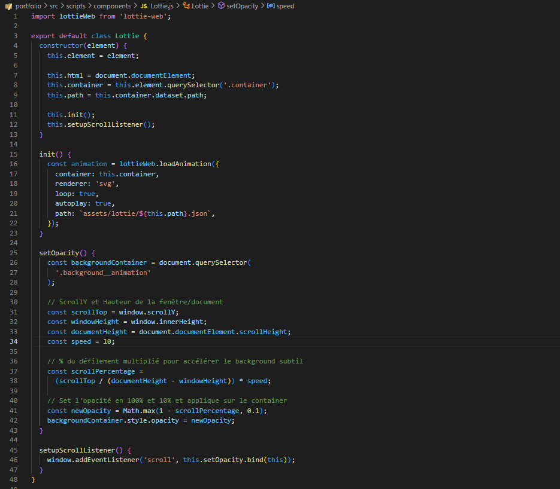The image size is (560, 489).
Task: Click the setupScrollListener method name on line 45
Action: 78,450
